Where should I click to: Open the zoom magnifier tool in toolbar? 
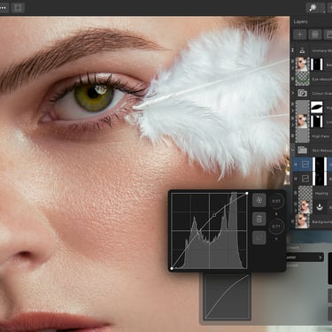click(x=313, y=8)
